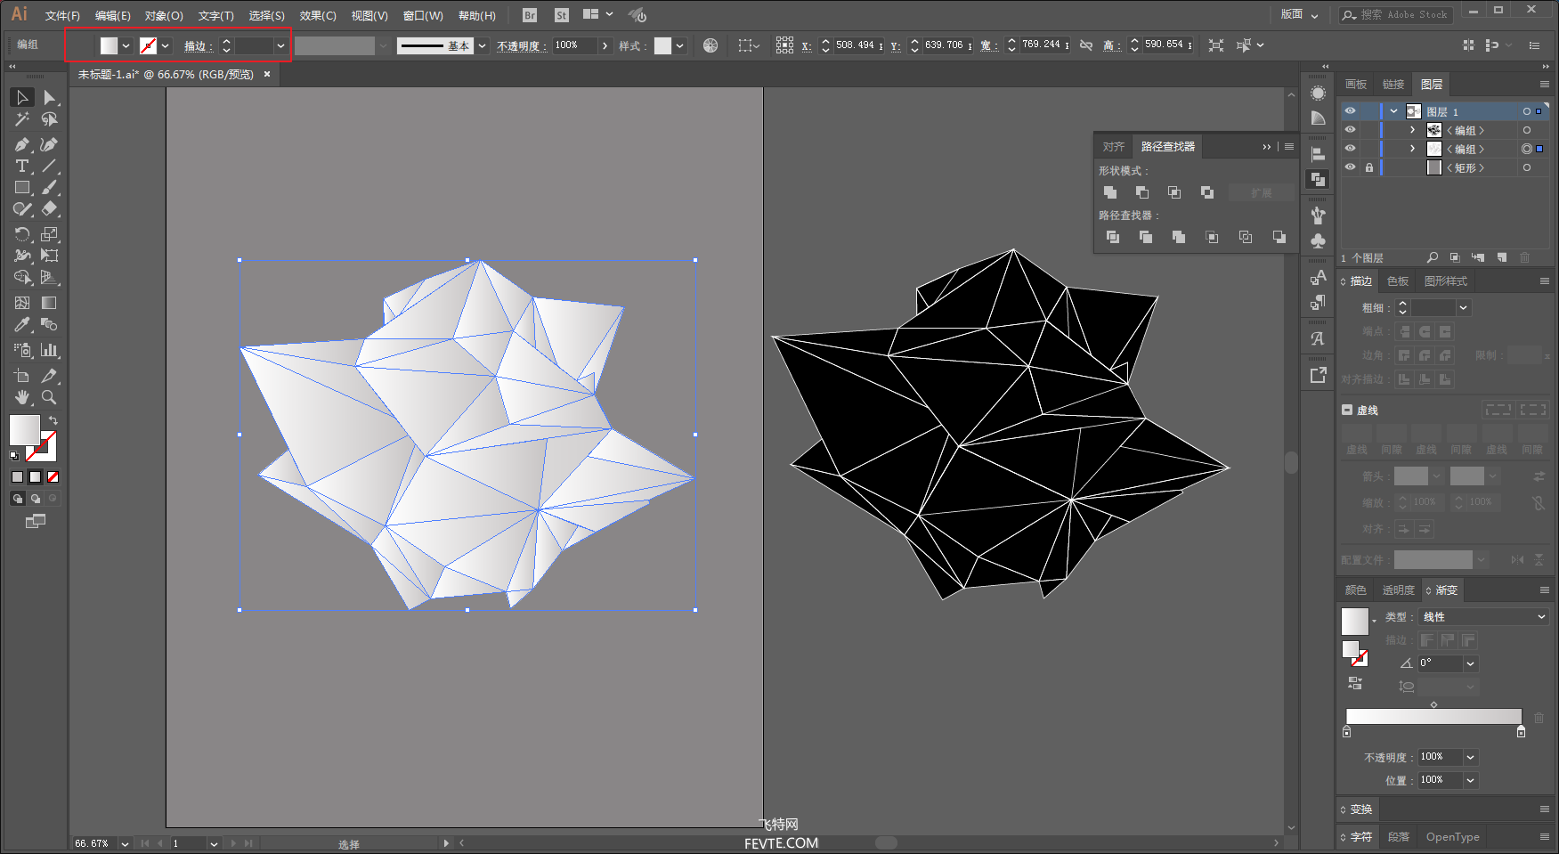The image size is (1559, 854).
Task: Select the Gradient tool
Action: pyautogui.click(x=50, y=303)
